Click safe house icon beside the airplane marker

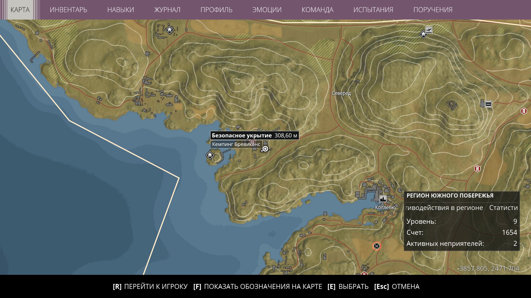[x=423, y=34]
